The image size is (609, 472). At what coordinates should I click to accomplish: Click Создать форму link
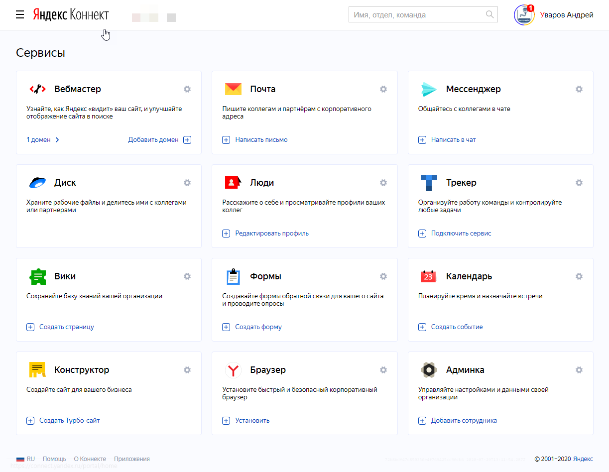[x=258, y=327]
